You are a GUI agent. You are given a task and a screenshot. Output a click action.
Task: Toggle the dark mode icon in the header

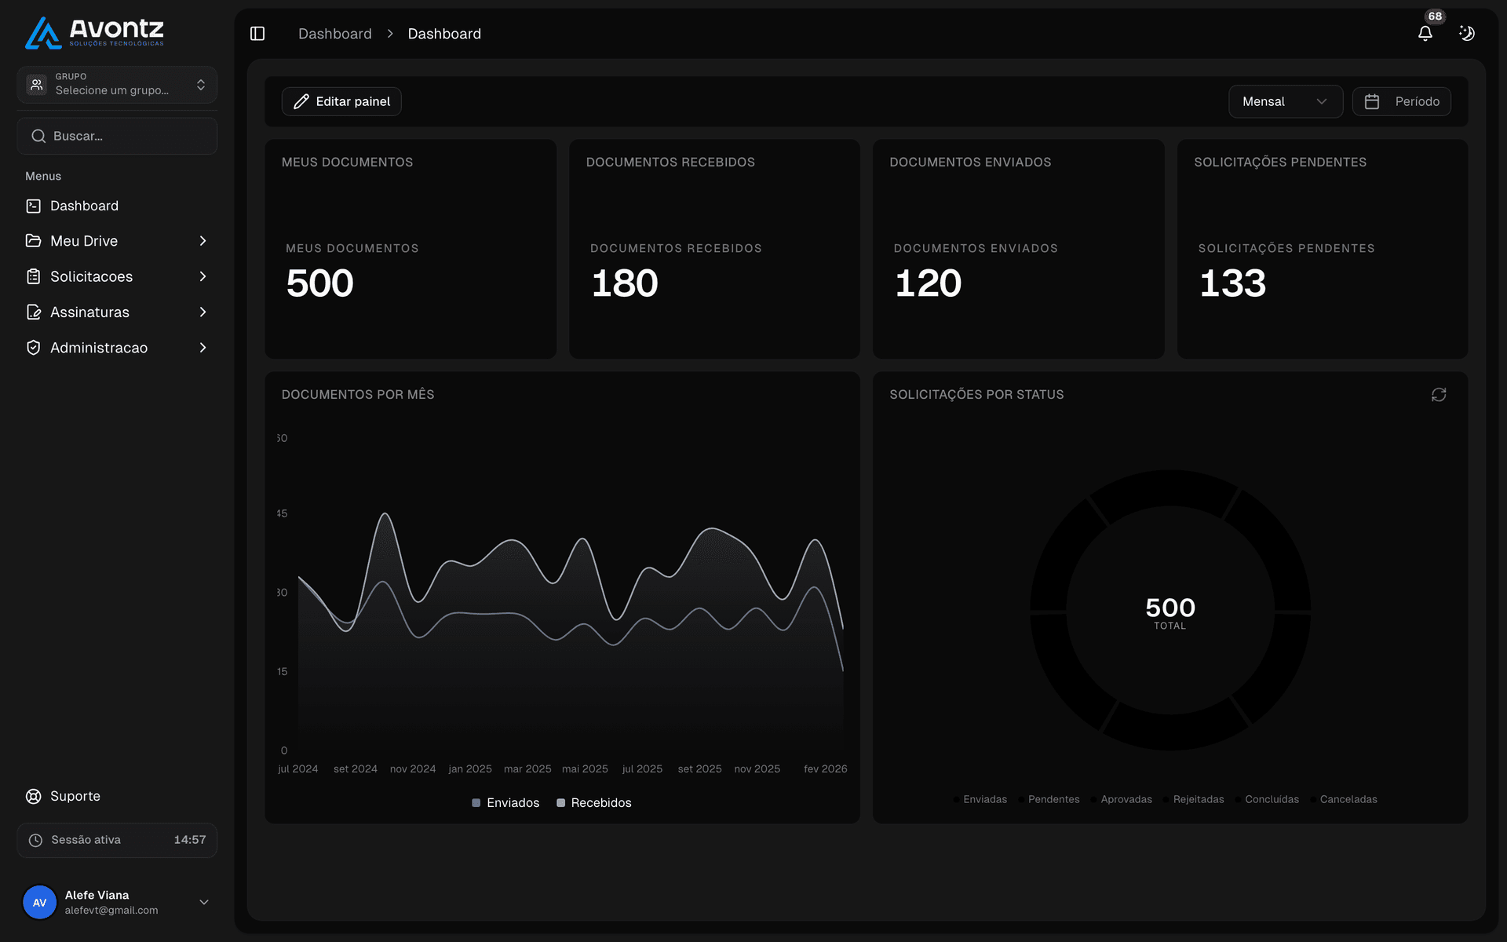(1467, 33)
